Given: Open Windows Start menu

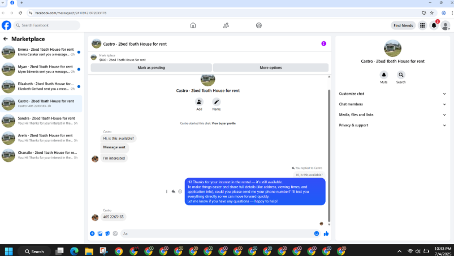Looking at the screenshot, I should tap(9, 251).
